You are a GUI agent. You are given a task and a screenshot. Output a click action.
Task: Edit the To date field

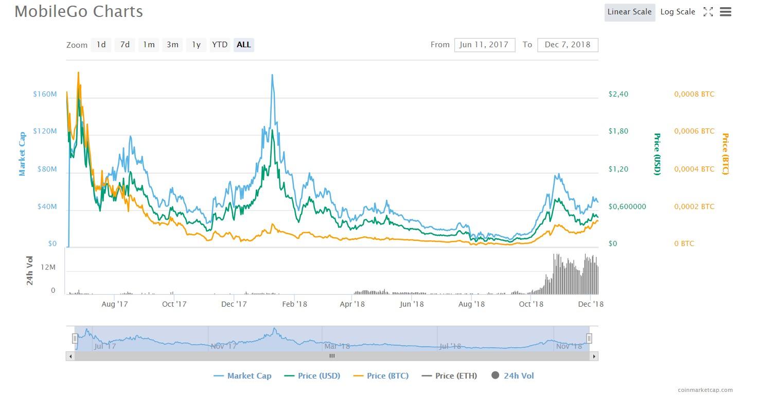568,45
